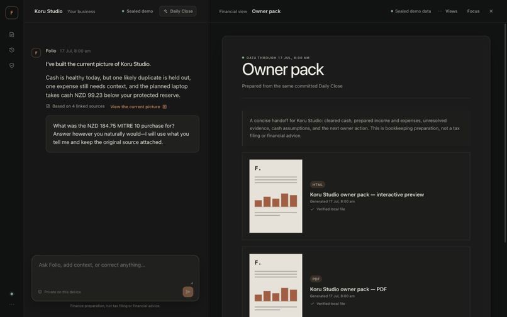Image resolution: width=507 pixels, height=317 pixels.
Task: Open the sidebar more options ellipsis
Action: point(12,304)
